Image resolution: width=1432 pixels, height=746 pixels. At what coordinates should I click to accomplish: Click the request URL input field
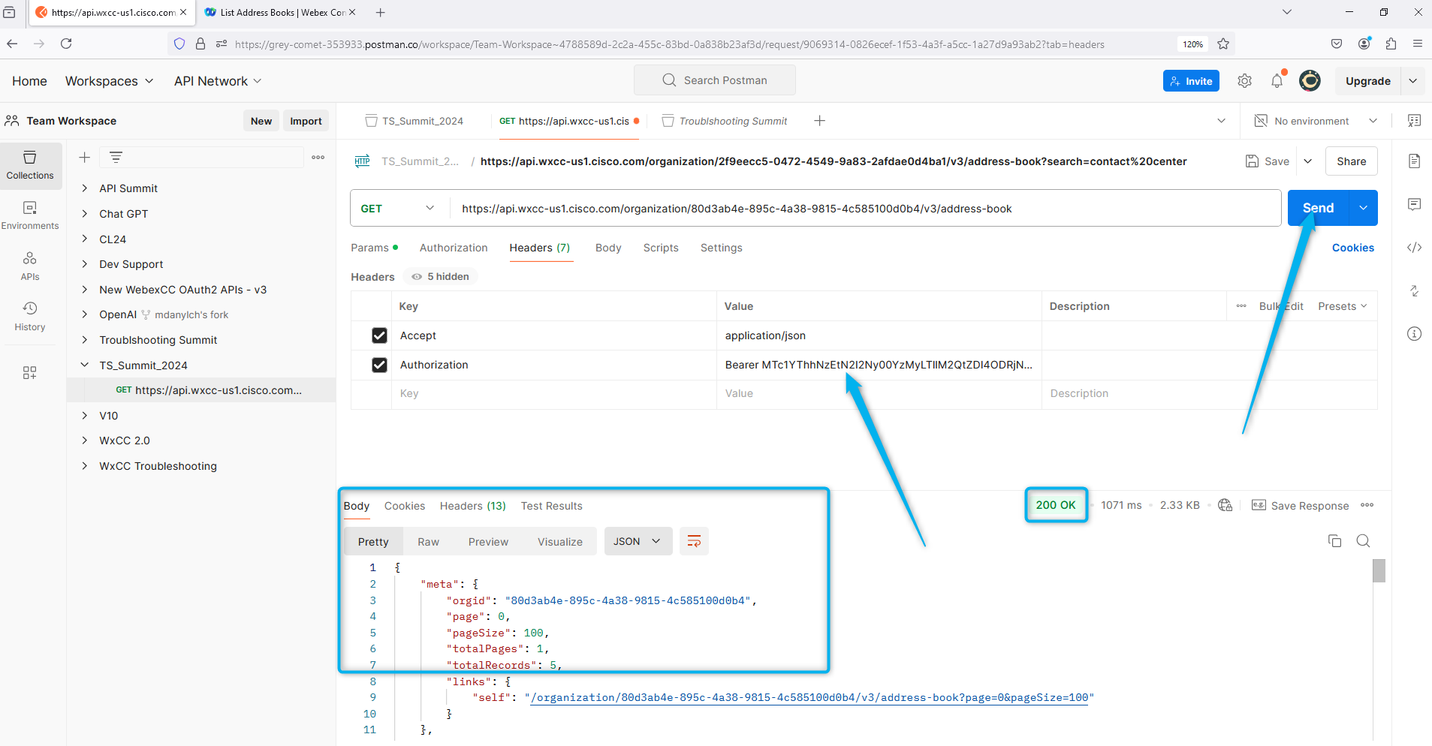(x=865, y=209)
